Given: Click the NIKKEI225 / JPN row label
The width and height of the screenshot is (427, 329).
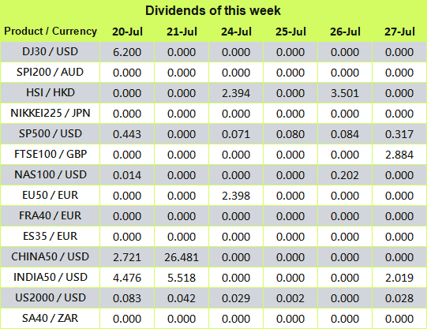Looking at the screenshot, I should coord(50,113).
